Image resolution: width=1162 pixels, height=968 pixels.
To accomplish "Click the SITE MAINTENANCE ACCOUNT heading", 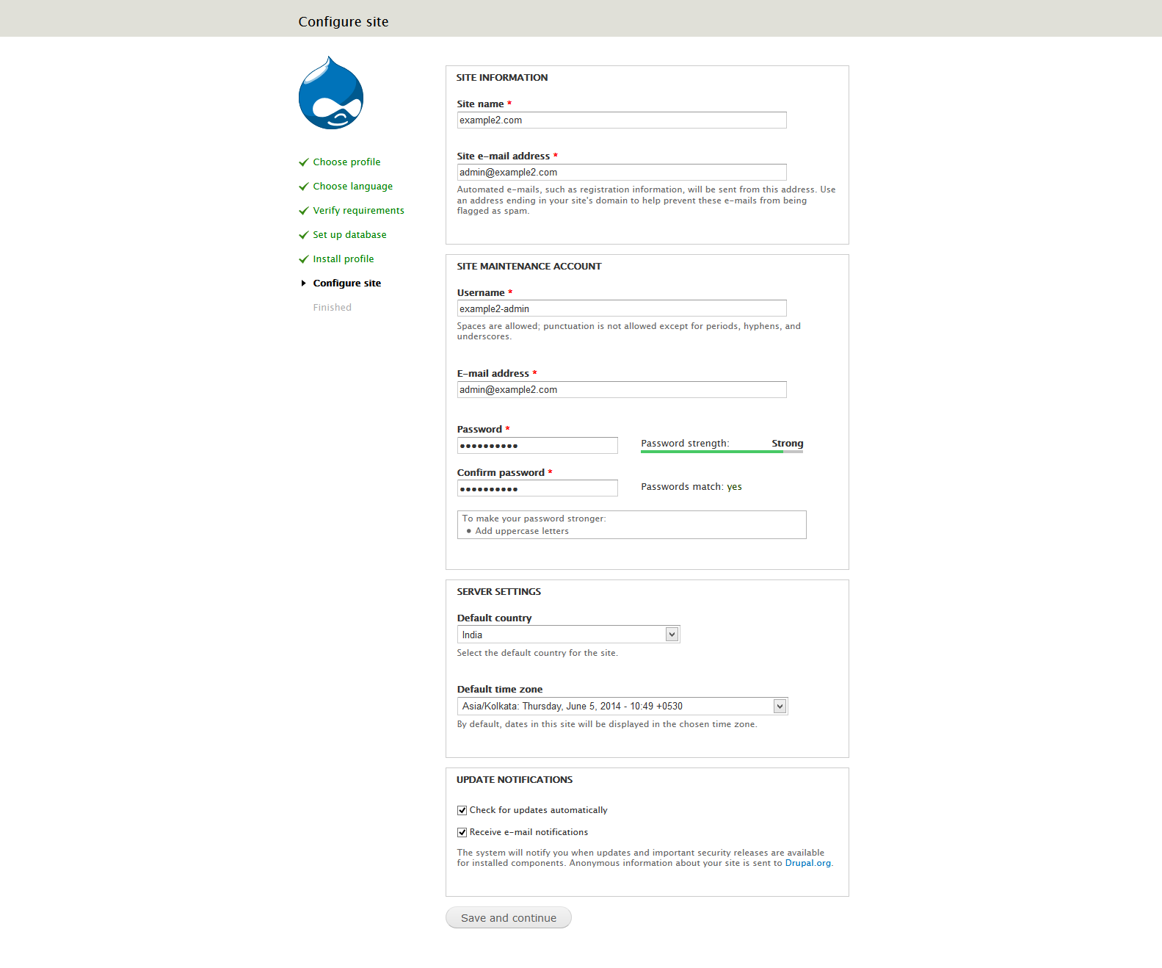I will click(x=529, y=267).
